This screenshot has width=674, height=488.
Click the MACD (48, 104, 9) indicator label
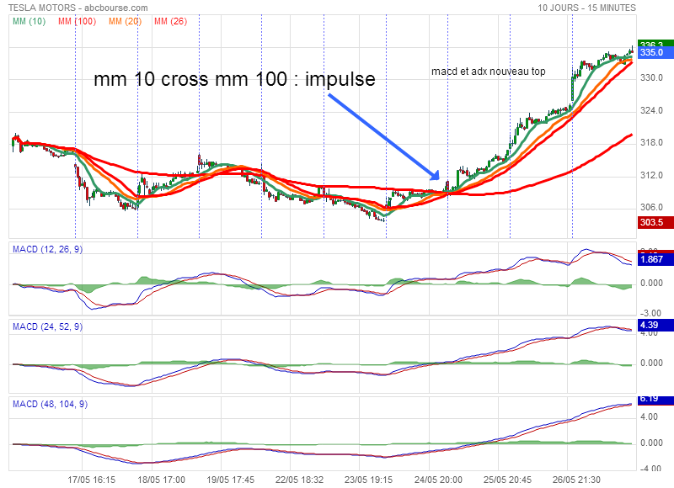point(50,405)
